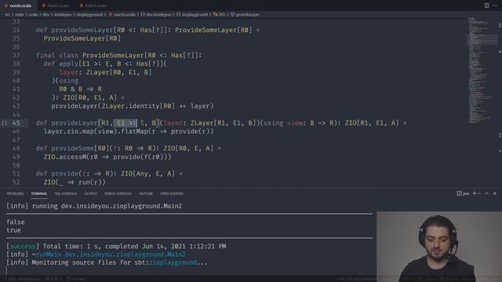This screenshot has height=282, width=502.
Task: Open the Open Editors panel tab
Action: (x=172, y=193)
